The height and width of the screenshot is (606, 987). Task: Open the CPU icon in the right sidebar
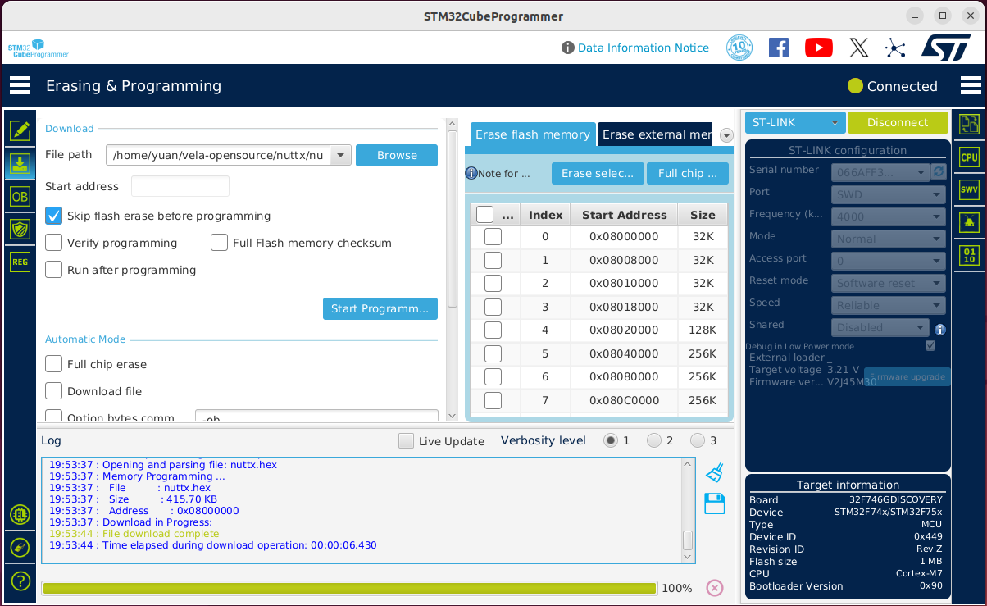coord(970,157)
